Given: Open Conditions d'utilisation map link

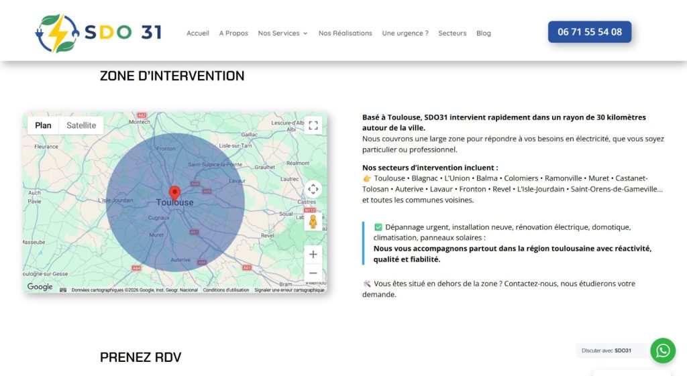Looking at the screenshot, I should [225, 290].
